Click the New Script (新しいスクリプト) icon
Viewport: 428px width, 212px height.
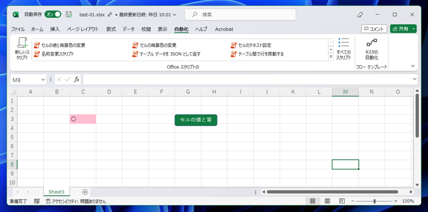point(22,49)
